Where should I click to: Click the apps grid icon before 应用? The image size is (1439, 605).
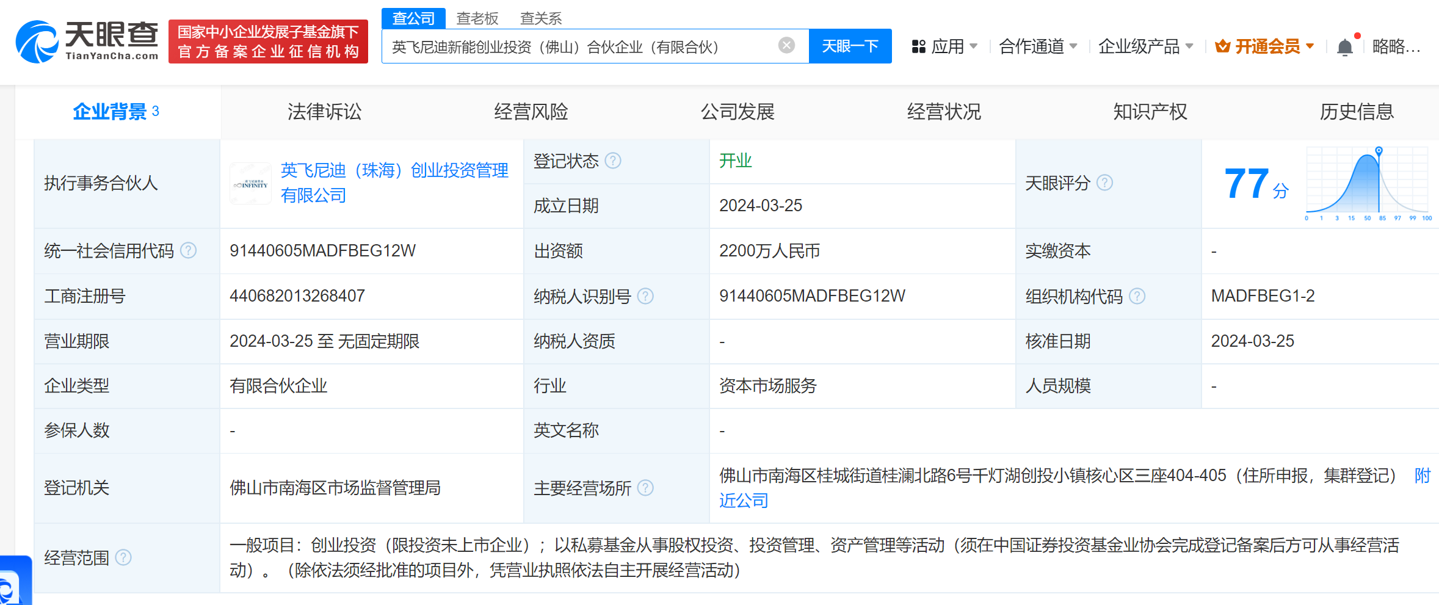tap(918, 46)
